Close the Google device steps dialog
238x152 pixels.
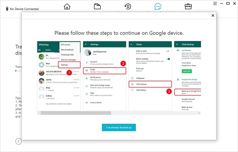tap(213, 15)
